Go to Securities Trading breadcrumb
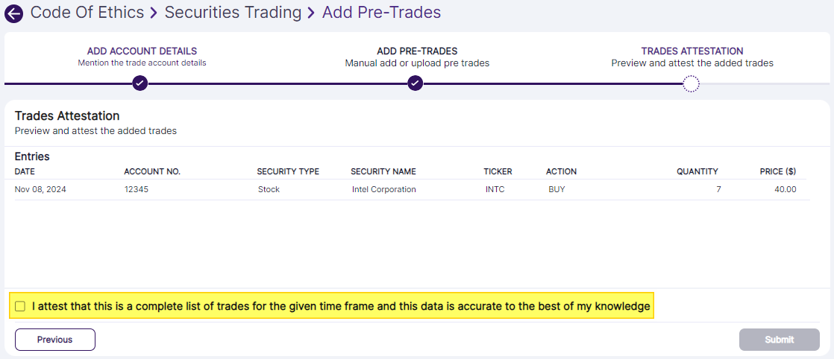Image resolution: width=834 pixels, height=359 pixels. tap(233, 13)
